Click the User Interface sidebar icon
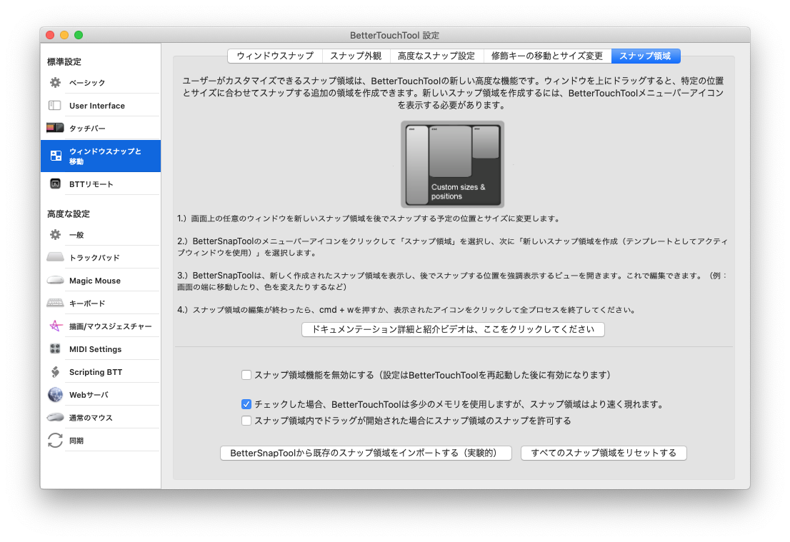The image size is (790, 542). [54, 105]
